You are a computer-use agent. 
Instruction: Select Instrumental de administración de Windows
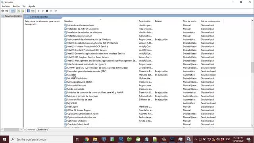pyautogui.click(x=89, y=40)
